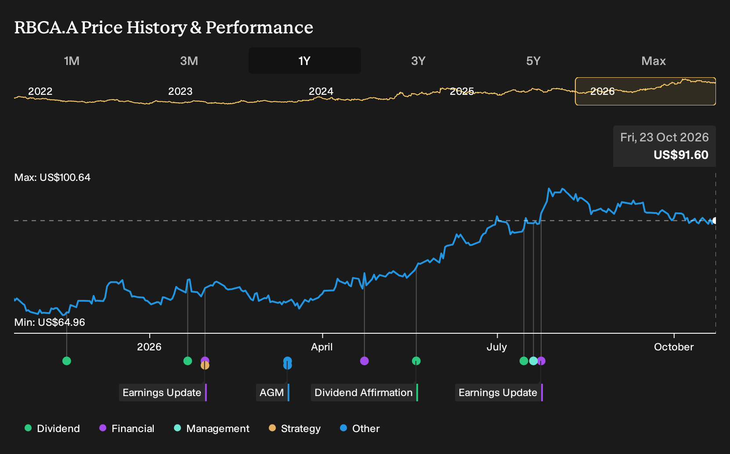The image size is (730, 454).
Task: Open the AGM event label
Action: coord(273,393)
